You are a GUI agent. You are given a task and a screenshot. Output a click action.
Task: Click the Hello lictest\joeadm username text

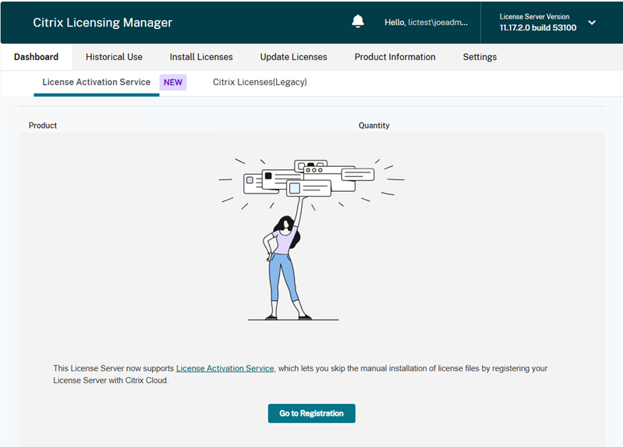(x=427, y=23)
